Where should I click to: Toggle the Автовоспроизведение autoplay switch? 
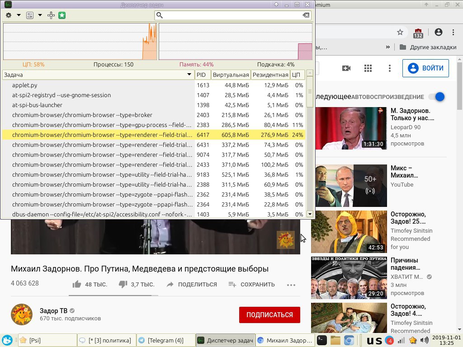point(437,97)
